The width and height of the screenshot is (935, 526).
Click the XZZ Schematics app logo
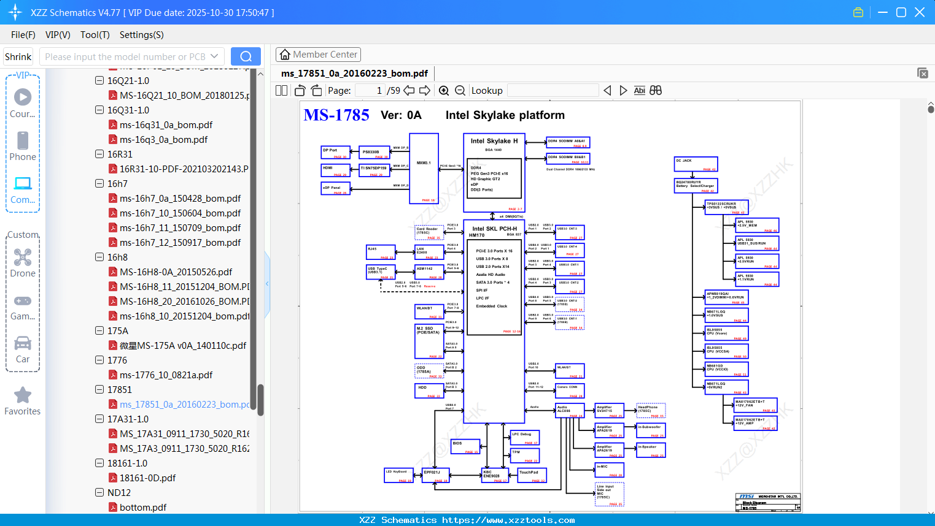pyautogui.click(x=15, y=12)
